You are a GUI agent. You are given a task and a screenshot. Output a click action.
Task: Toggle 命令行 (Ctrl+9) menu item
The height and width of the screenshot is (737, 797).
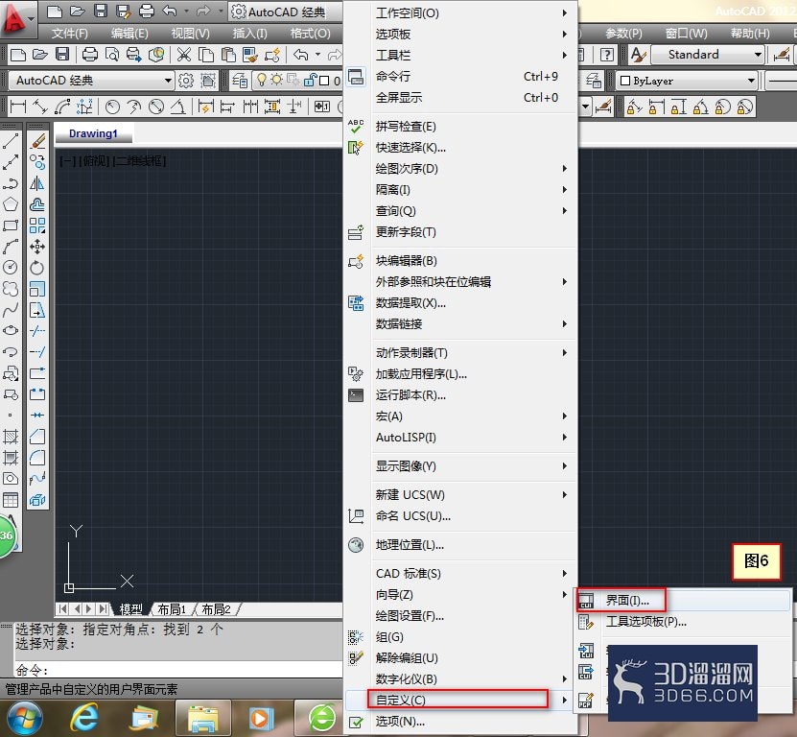(x=460, y=77)
